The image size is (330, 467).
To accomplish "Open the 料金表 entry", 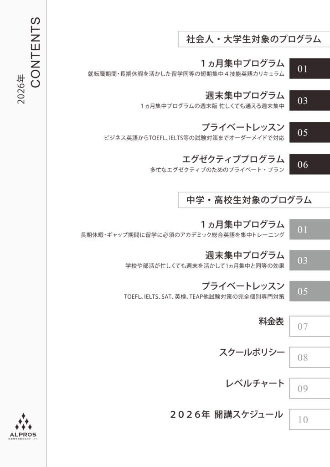I will point(271,322).
